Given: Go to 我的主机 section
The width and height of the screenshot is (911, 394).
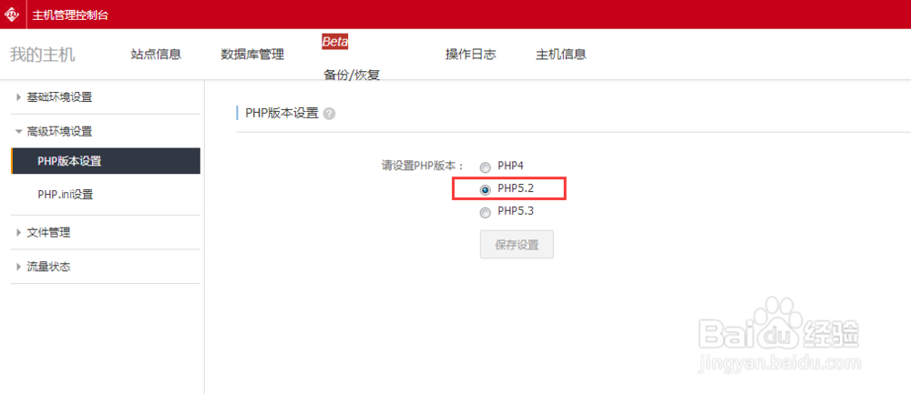Looking at the screenshot, I should click(43, 56).
